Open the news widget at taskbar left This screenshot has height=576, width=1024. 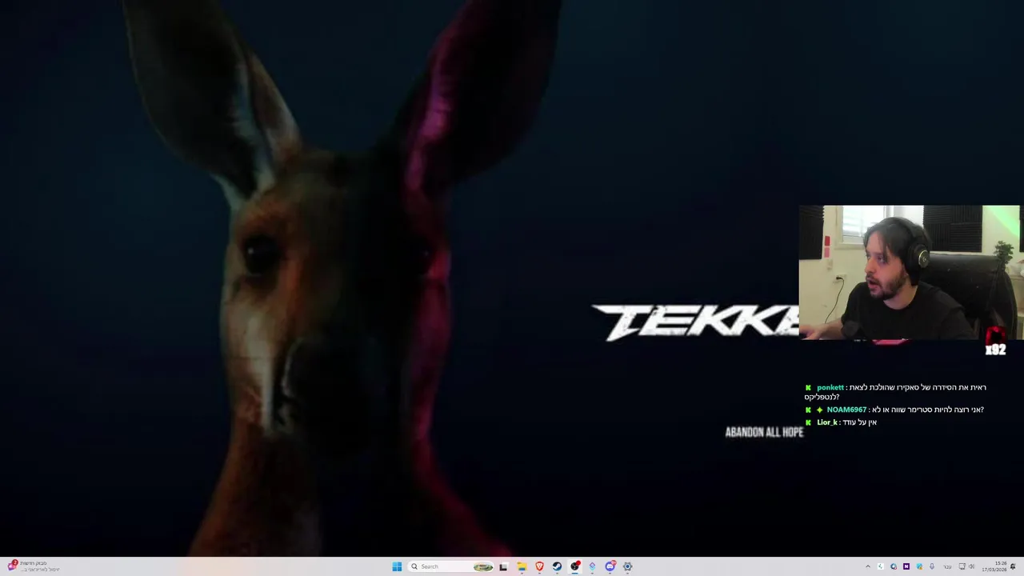click(34, 566)
